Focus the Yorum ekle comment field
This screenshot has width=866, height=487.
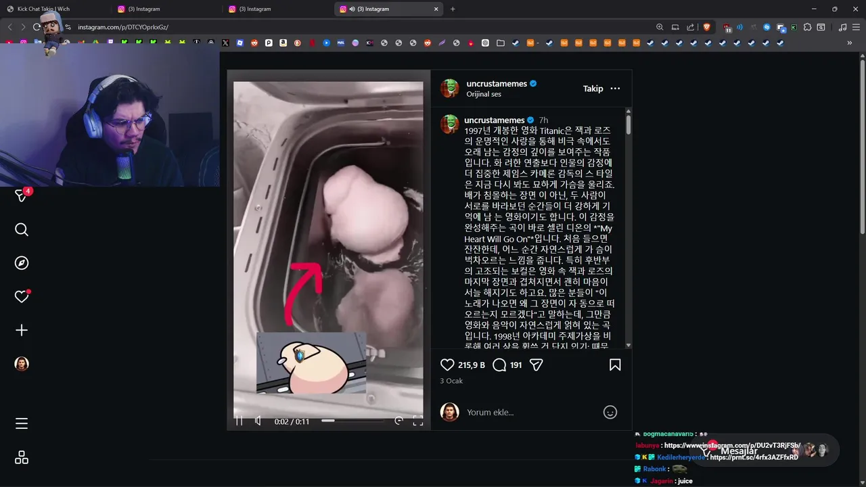[x=531, y=412]
